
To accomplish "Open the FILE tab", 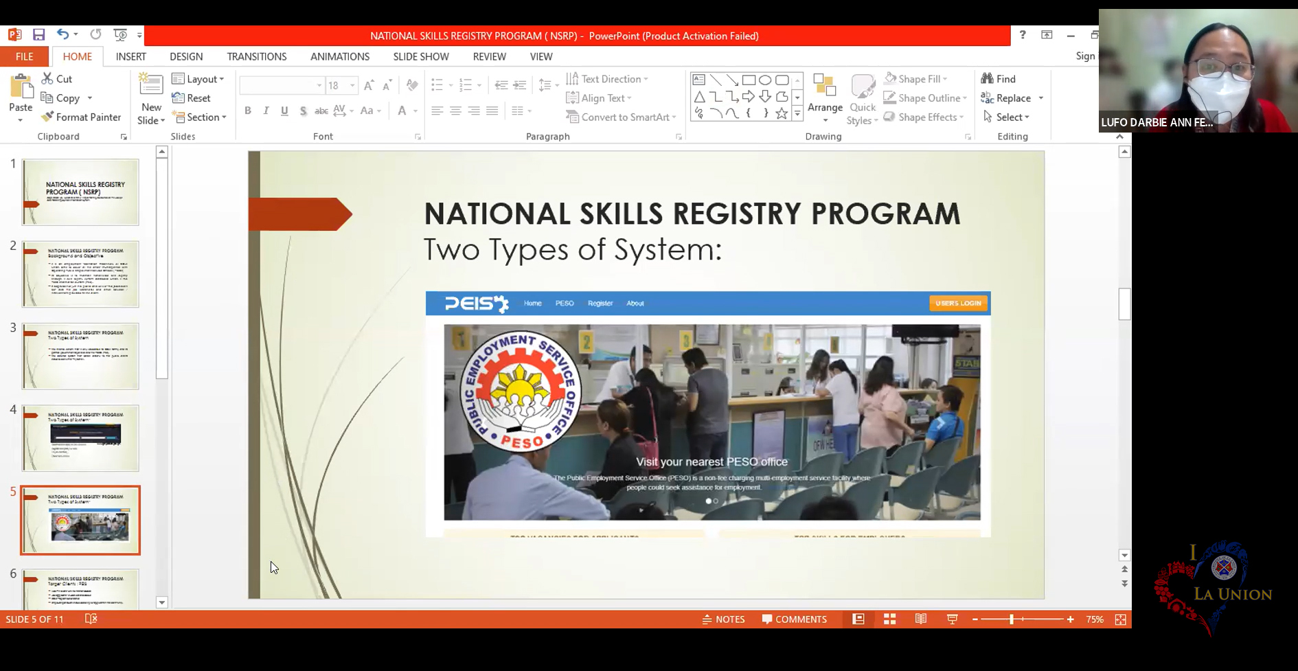I will pyautogui.click(x=25, y=56).
